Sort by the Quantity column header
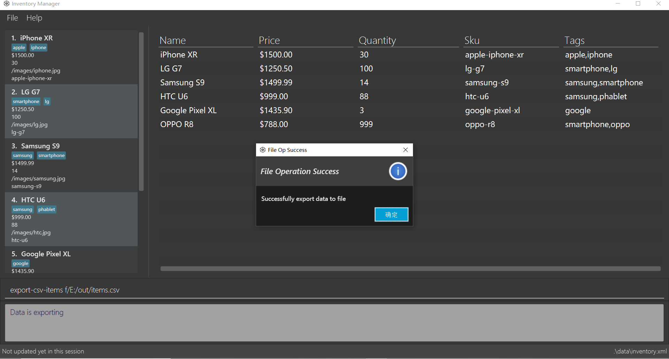The width and height of the screenshot is (669, 359). [x=408, y=40]
